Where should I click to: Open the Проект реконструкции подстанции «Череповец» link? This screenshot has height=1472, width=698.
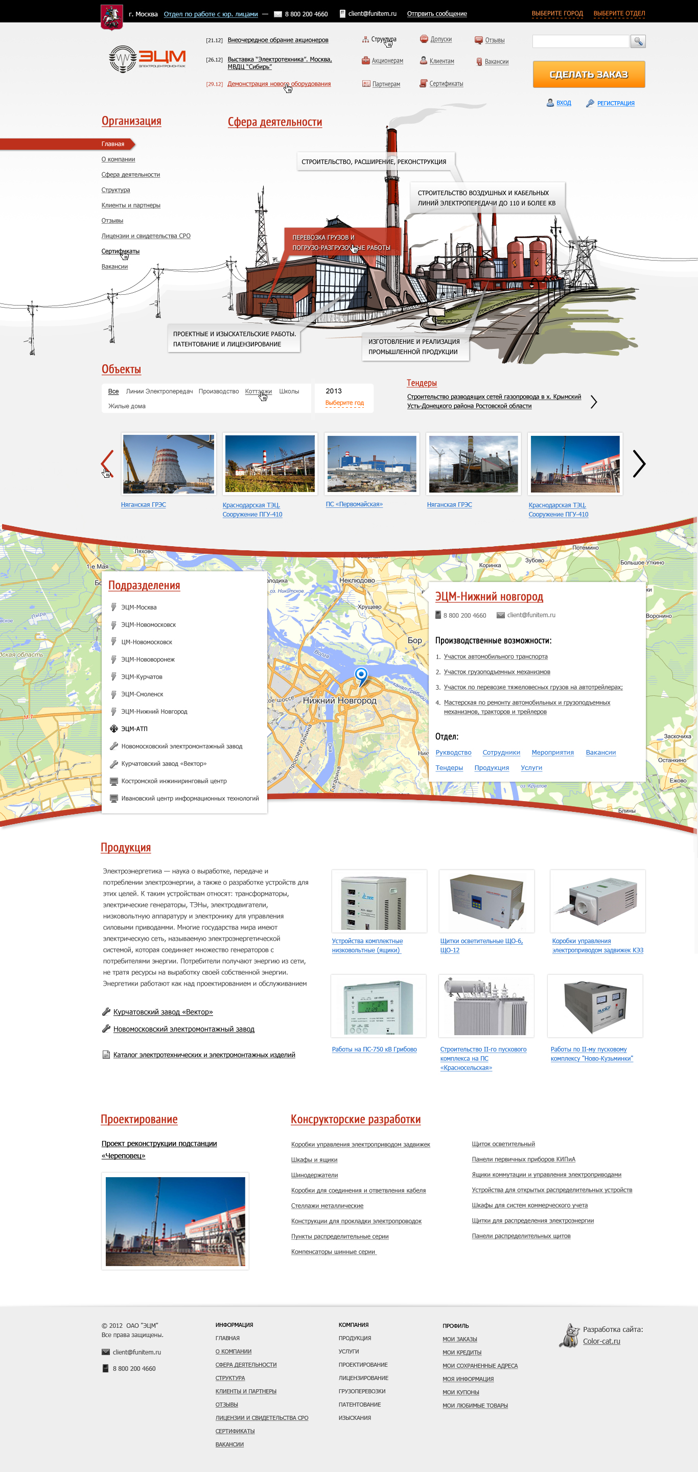point(159,1149)
